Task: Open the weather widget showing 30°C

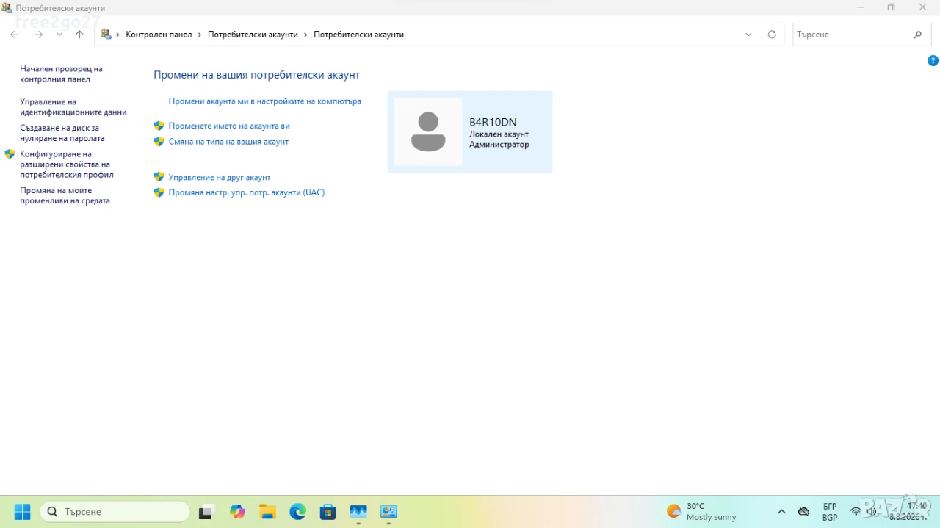Action: [701, 512]
